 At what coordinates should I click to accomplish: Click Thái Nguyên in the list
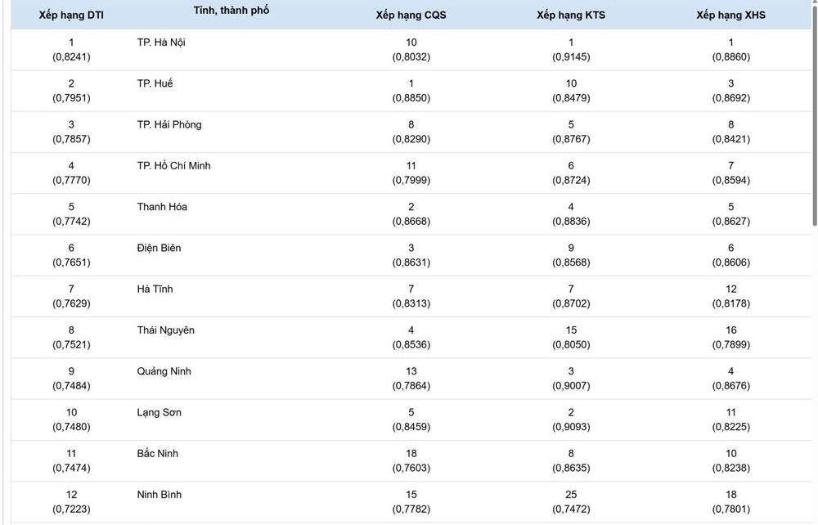coord(166,330)
